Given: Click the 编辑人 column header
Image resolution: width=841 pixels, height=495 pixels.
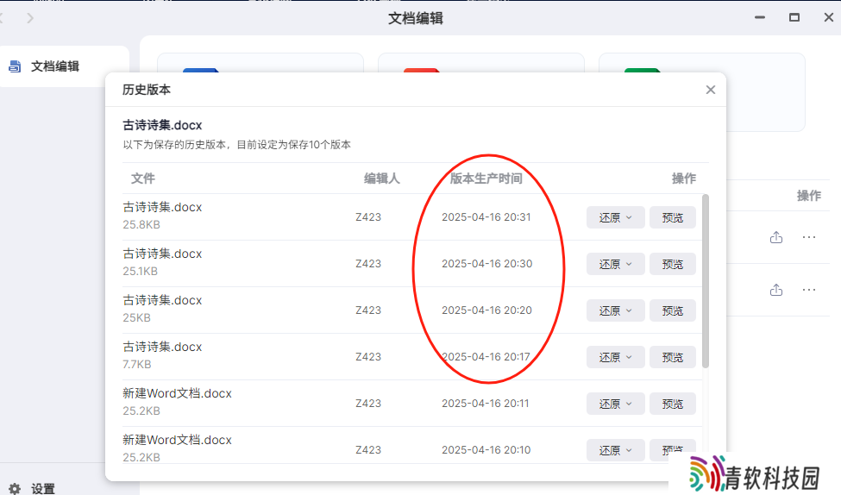Looking at the screenshot, I should coord(382,179).
